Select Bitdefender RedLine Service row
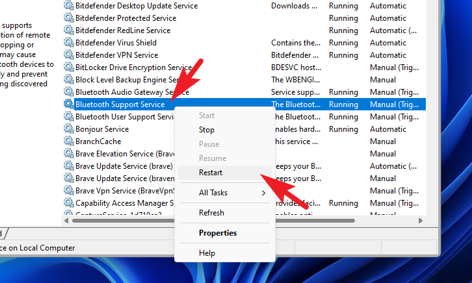472x283 pixels. pyautogui.click(x=123, y=31)
